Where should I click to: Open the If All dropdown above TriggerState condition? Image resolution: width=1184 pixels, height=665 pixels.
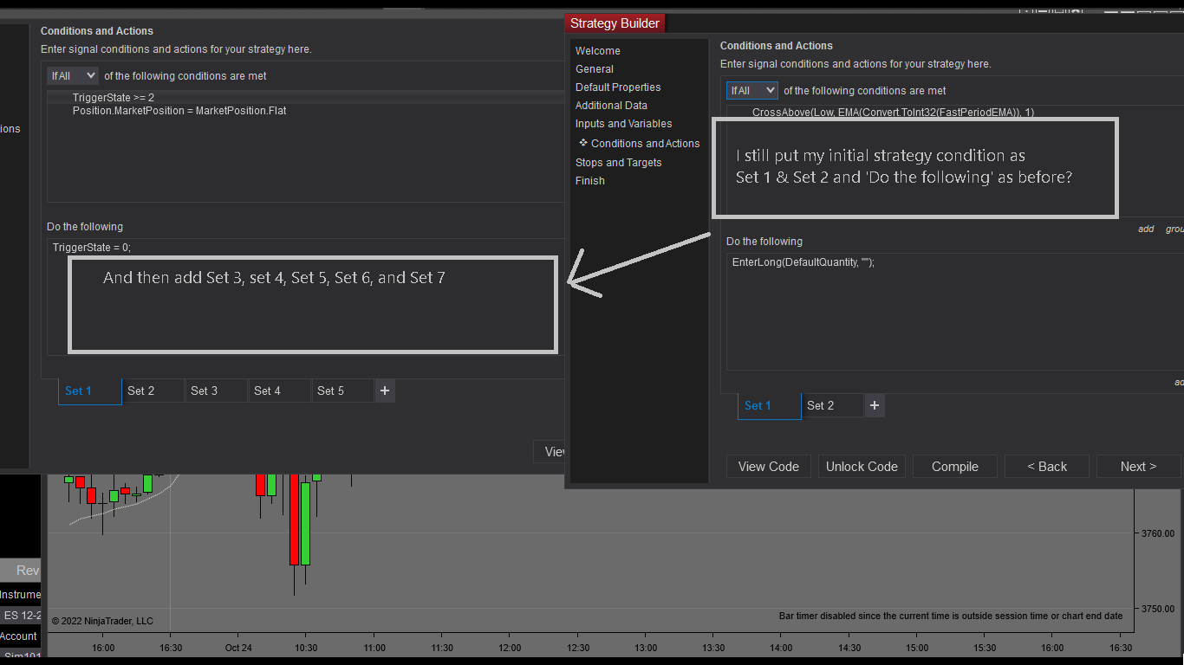tap(73, 76)
